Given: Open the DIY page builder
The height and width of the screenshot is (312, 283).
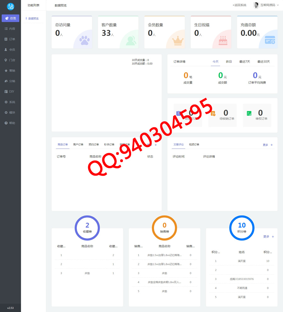Looking at the screenshot, I should (x=10, y=91).
